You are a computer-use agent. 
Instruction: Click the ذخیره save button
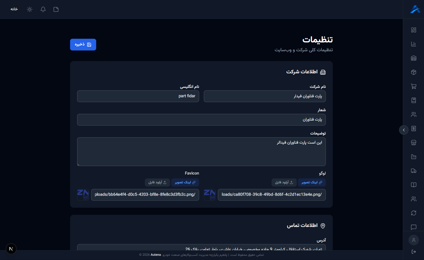83,45
